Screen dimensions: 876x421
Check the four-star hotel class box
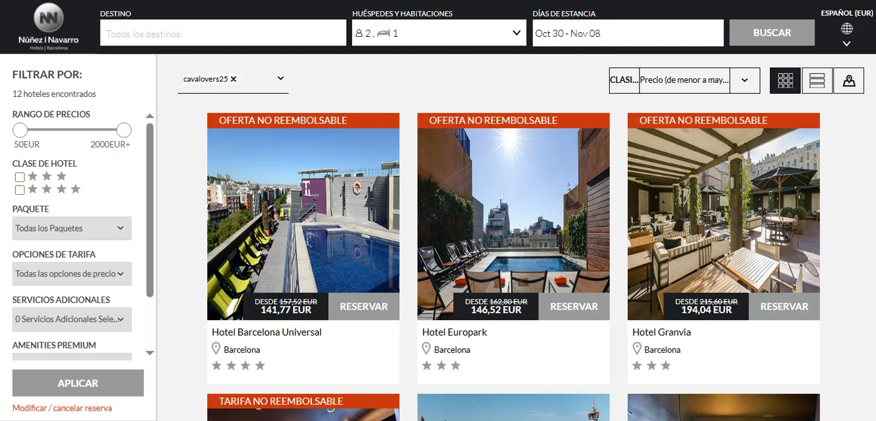[20, 190]
